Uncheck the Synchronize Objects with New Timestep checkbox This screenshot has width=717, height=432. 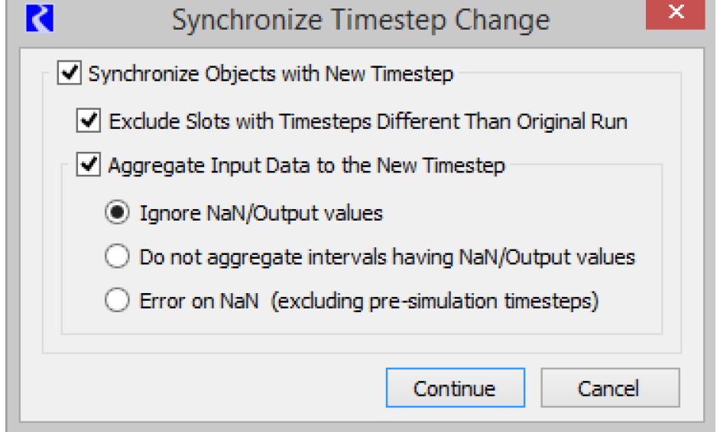(70, 74)
